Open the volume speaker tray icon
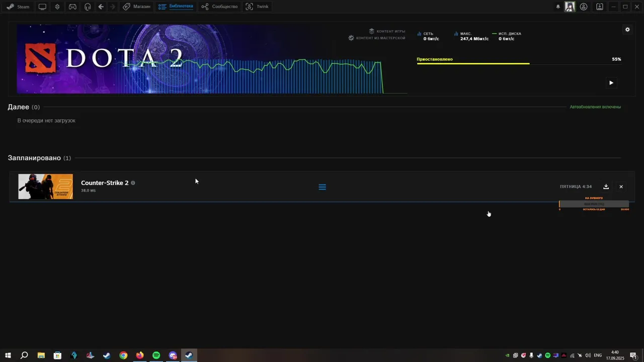The width and height of the screenshot is (644, 362). pos(588,355)
